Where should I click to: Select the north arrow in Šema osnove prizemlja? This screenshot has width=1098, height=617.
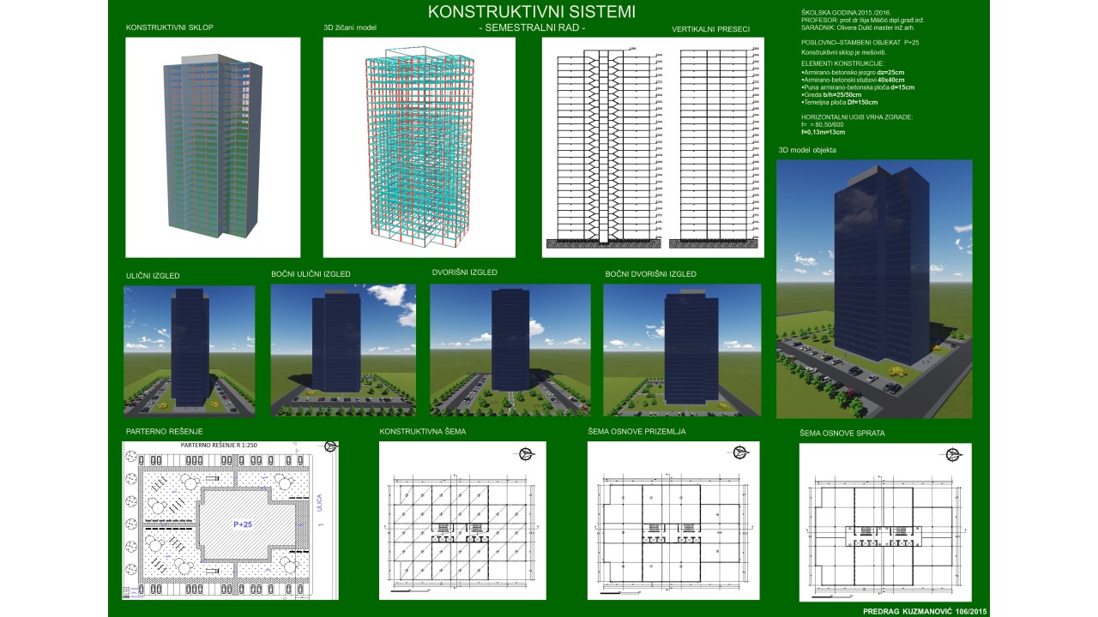tap(739, 452)
